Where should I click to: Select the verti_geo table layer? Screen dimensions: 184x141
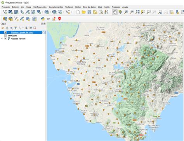point(12,35)
